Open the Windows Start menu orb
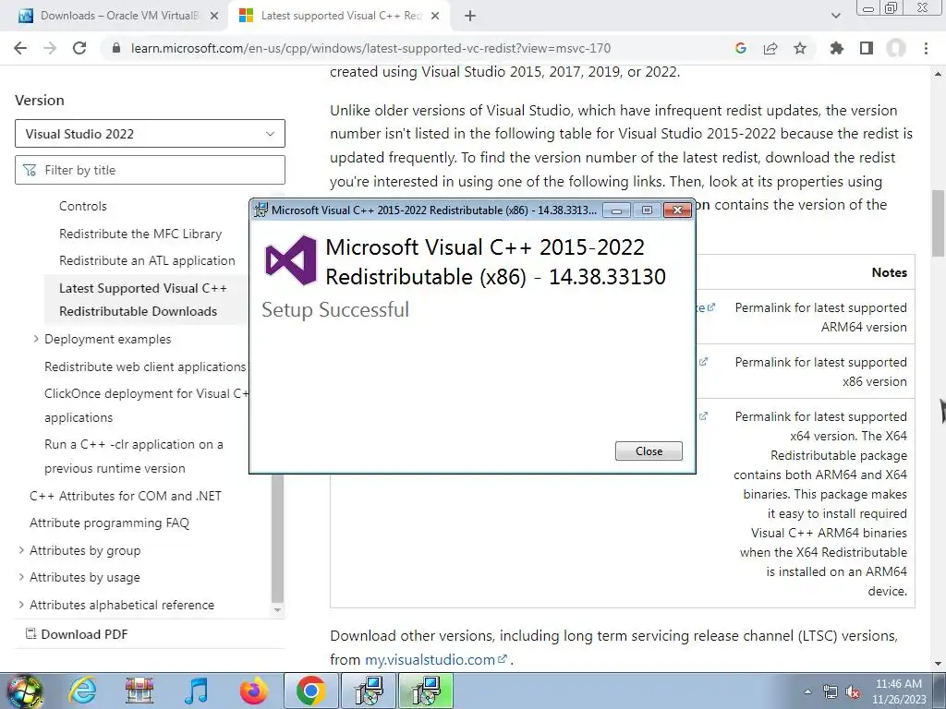 coord(24,691)
